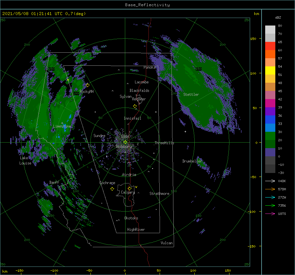Click the orange 57DM arrow in legend
This screenshot has height=275, width=295.
[x=270, y=189]
